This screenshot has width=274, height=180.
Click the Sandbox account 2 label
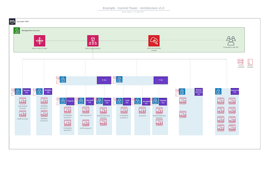point(44,120)
